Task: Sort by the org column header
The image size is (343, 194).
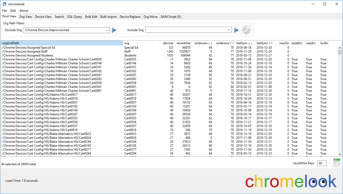Action: (141, 43)
